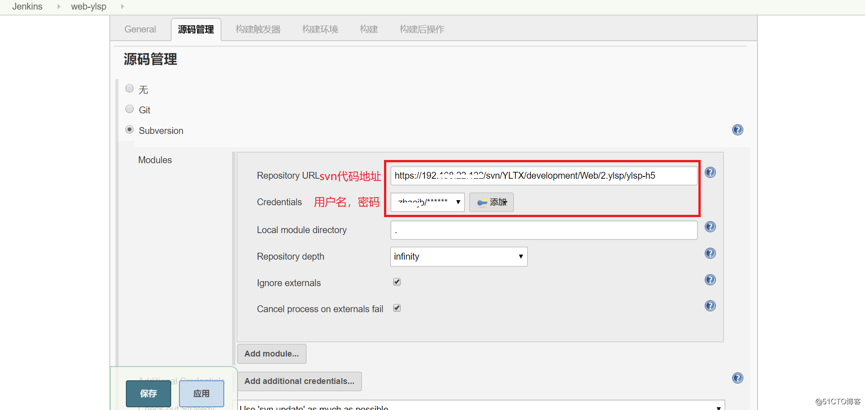Click Add additional credentials... button
Screen dimensions: 865x410
299,381
